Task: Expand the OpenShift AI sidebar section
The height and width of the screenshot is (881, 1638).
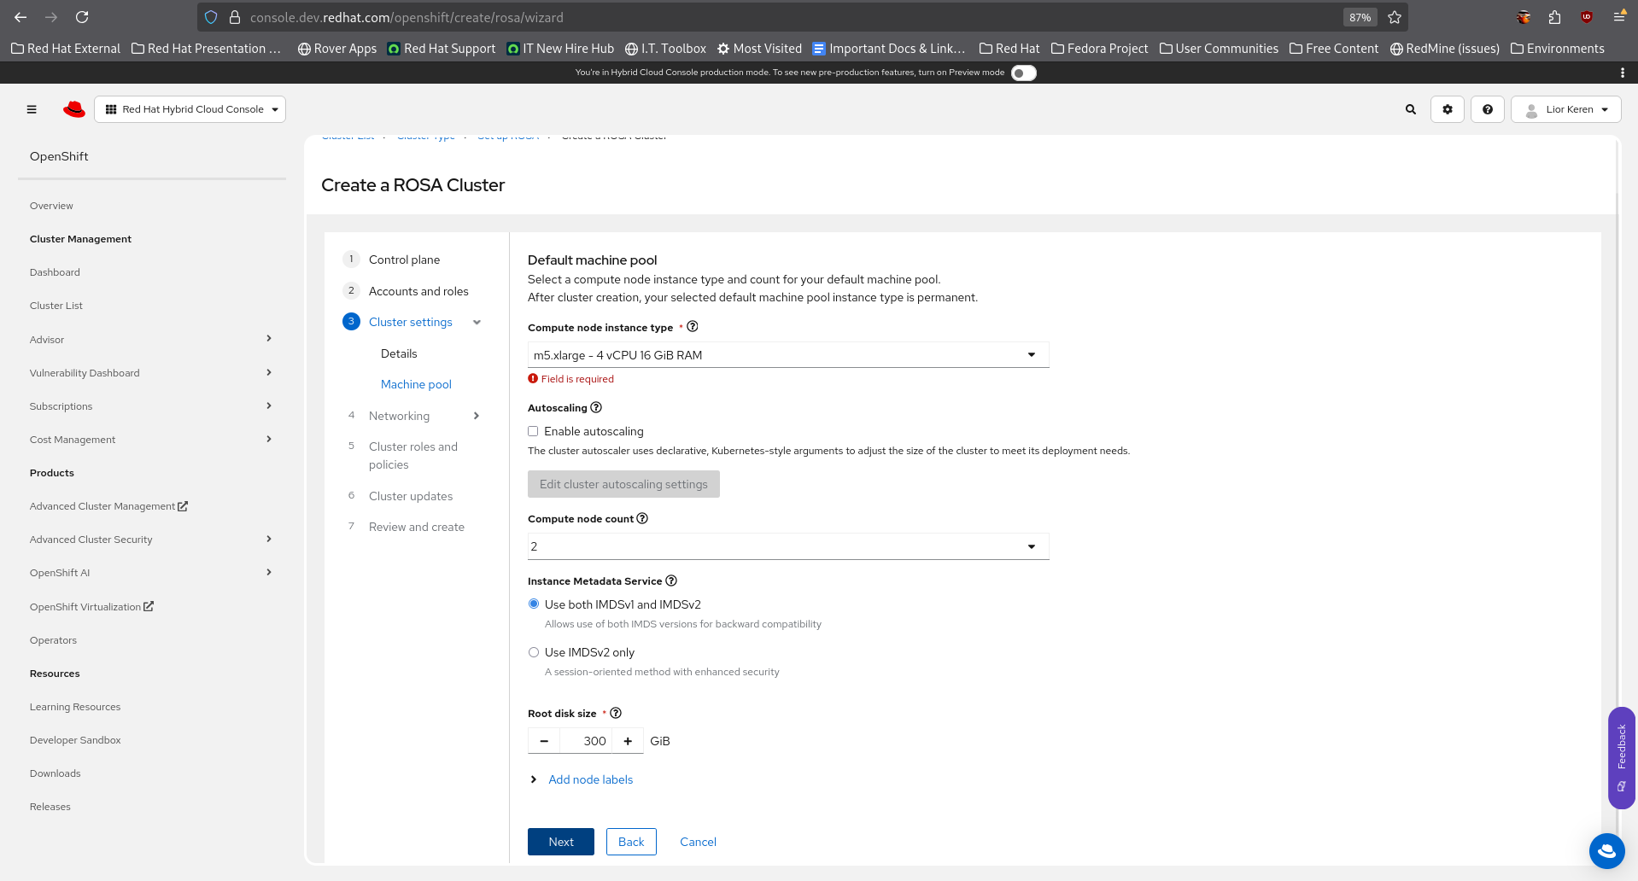Action: (269, 572)
